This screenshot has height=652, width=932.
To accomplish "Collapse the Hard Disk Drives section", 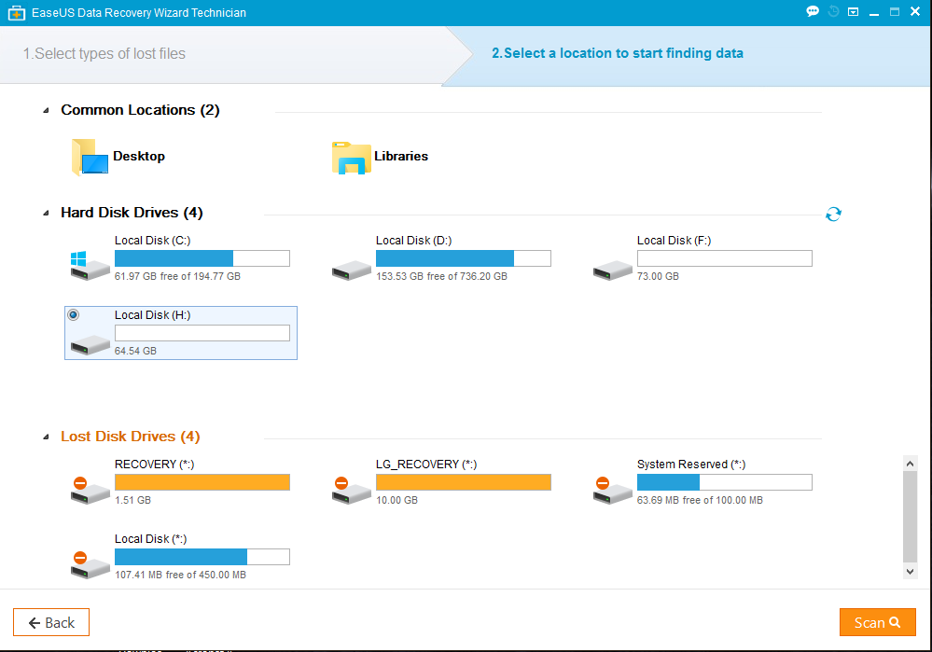I will [46, 213].
